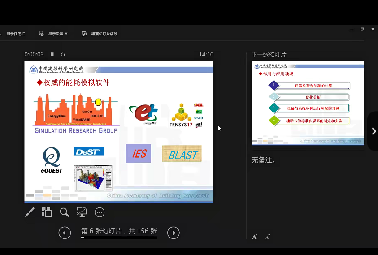Screen dimensions: 378x255
Task: Restore the presenter view window
Action: click(362, 29)
